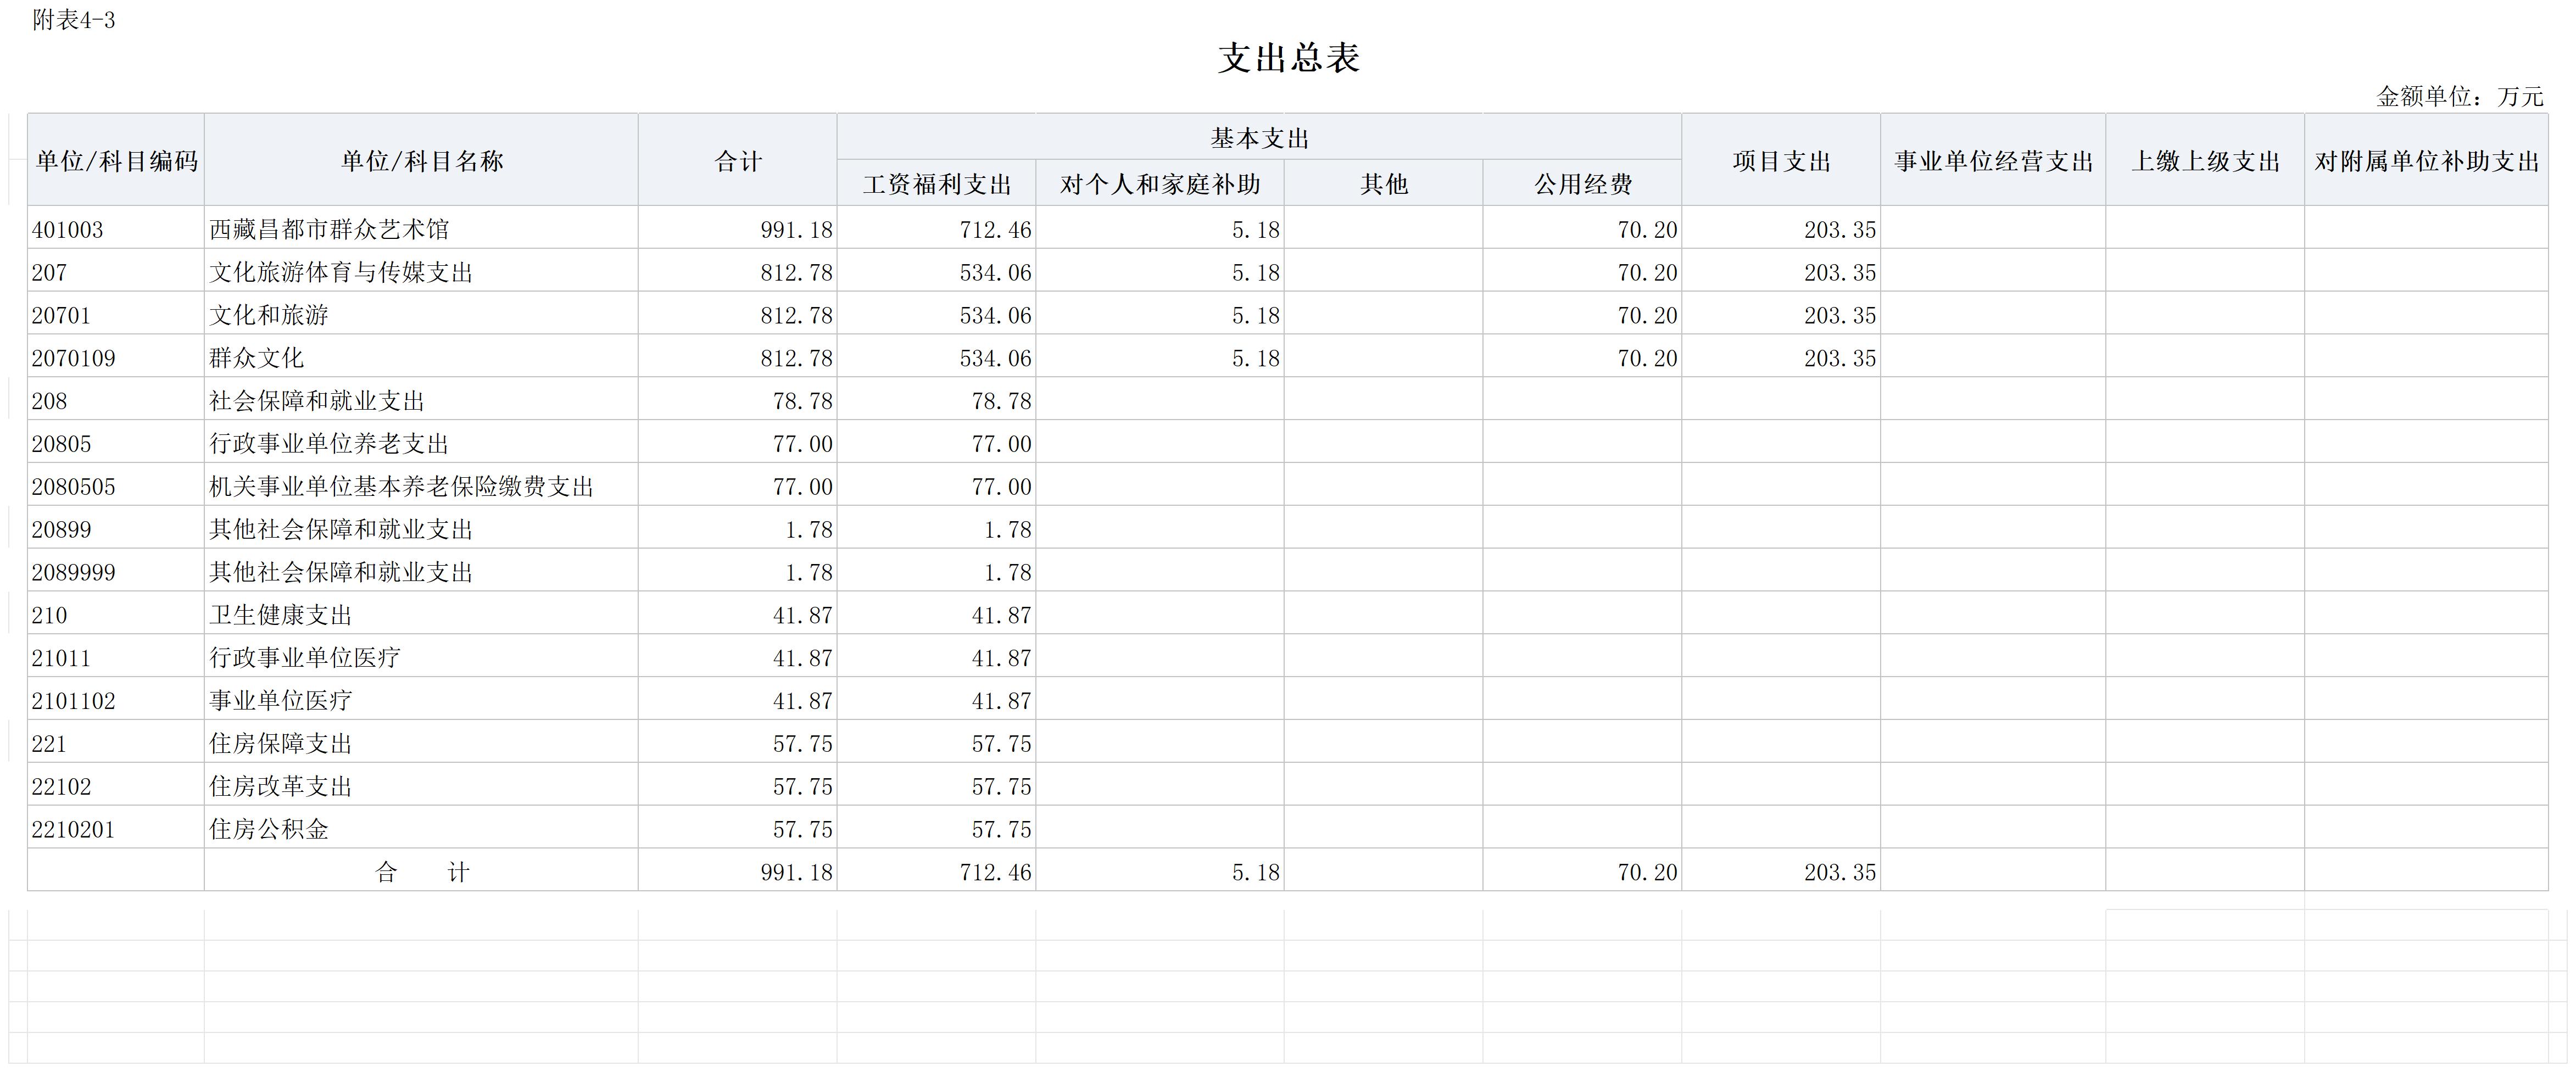2576x1072 pixels.
Task: Select the 公用经费 column header
Action: (x=1583, y=184)
